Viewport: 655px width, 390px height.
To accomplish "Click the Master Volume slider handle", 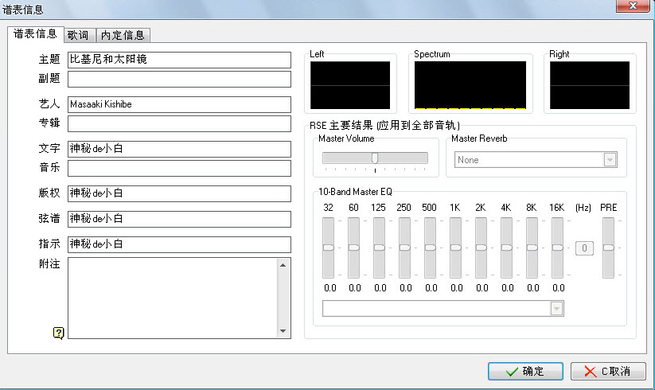I will point(375,158).
